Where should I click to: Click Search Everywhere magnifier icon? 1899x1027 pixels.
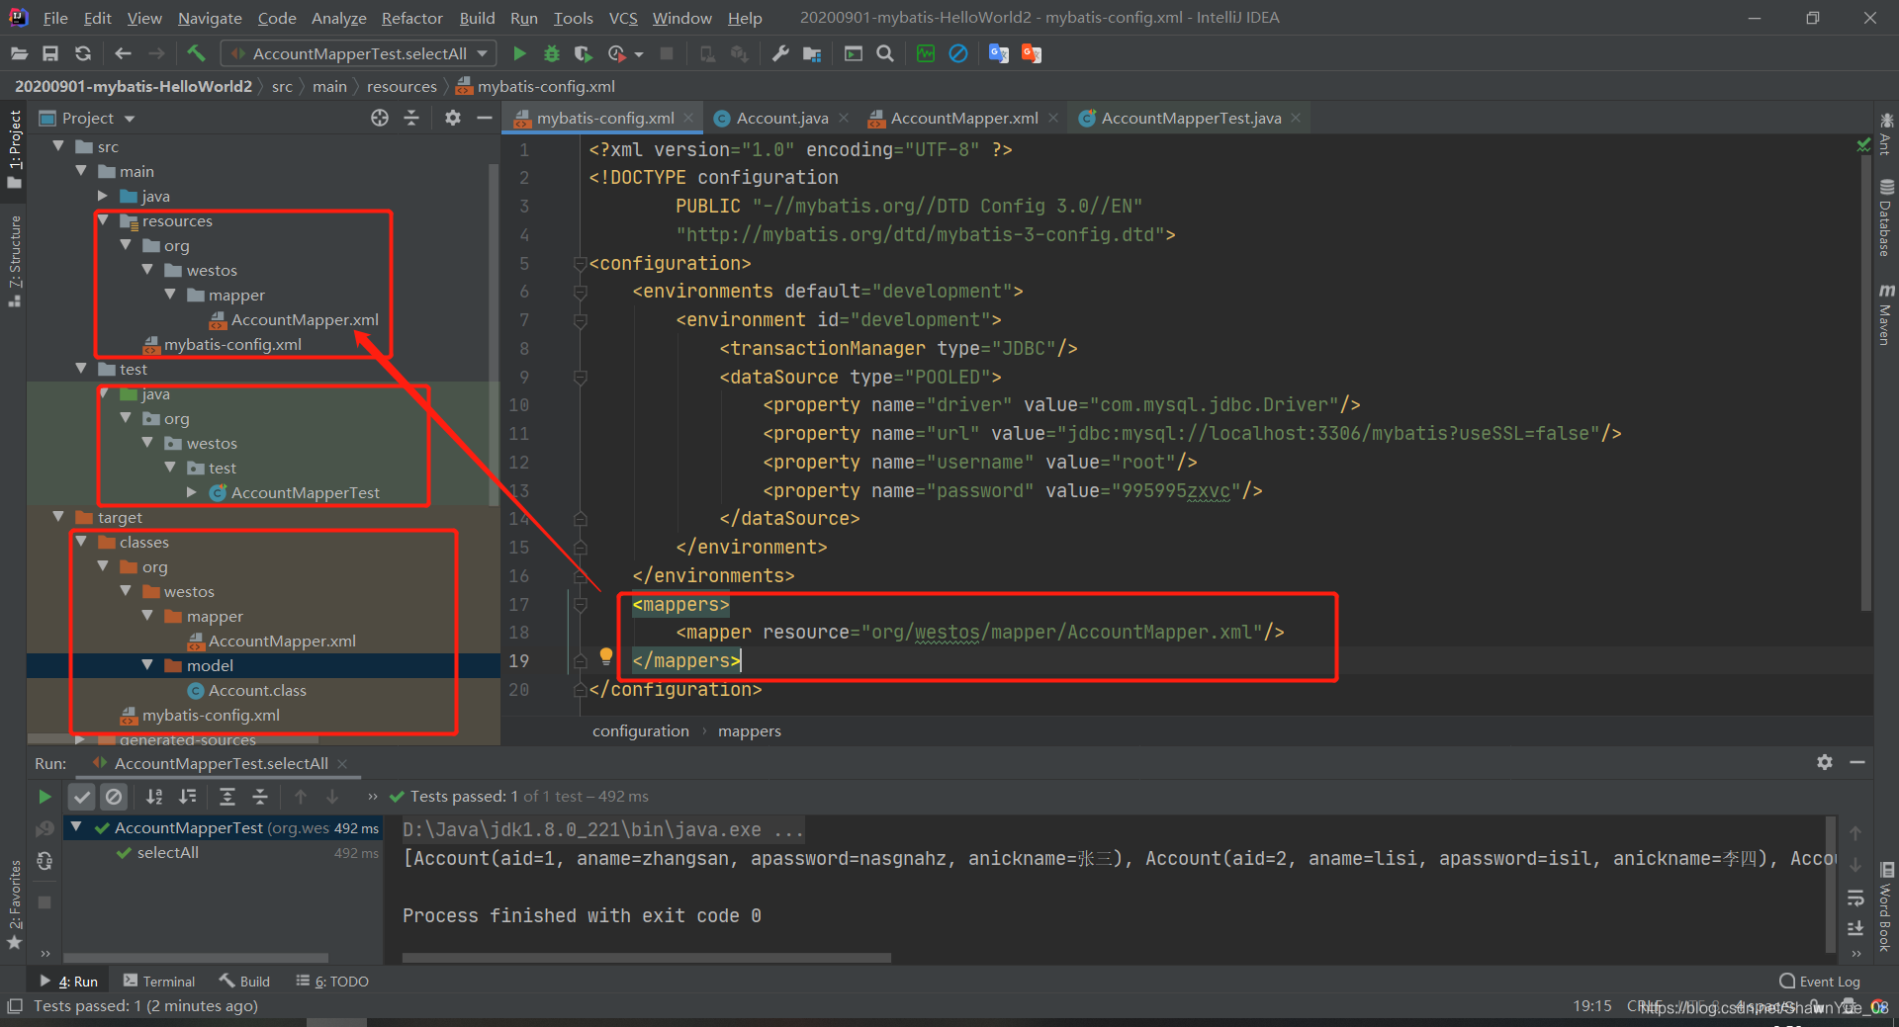click(x=885, y=53)
